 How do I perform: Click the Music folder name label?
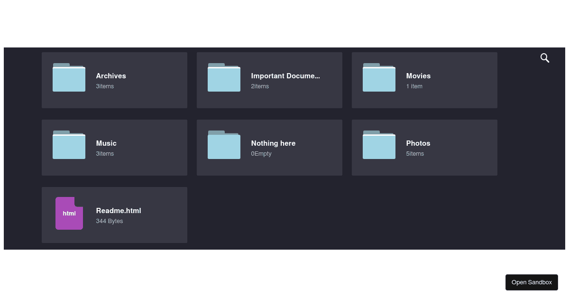[x=106, y=143]
